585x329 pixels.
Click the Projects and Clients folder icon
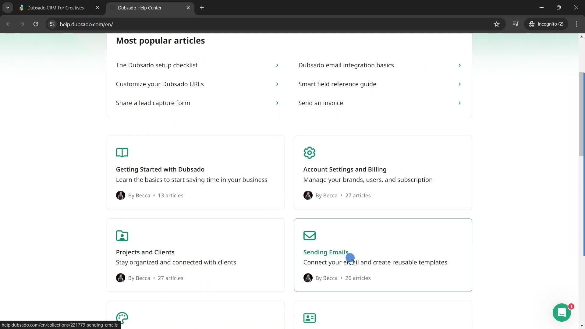coord(122,235)
